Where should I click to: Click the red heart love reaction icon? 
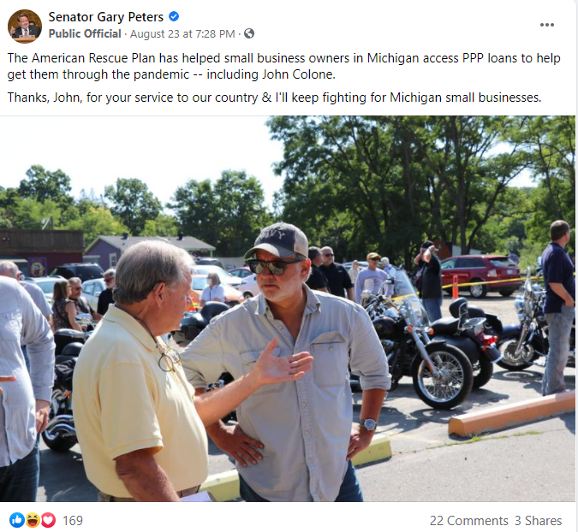[x=48, y=520]
